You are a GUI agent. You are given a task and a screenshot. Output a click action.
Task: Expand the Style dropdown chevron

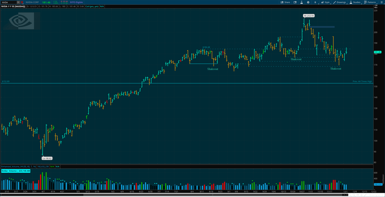[330, 3]
